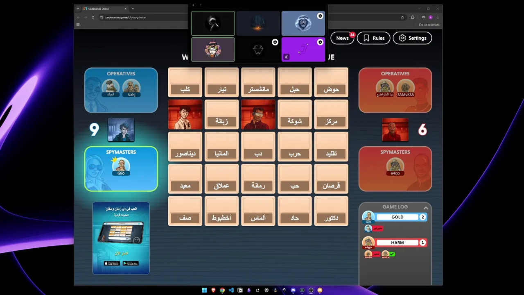Open OBS Studio from taskbar

311,290
